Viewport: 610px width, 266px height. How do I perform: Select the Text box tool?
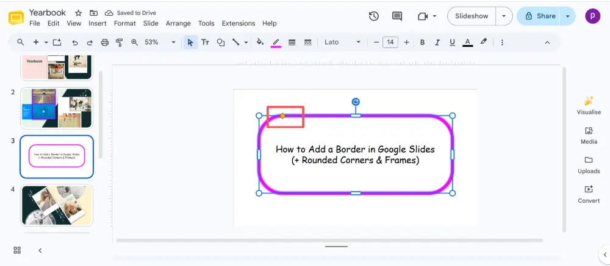pyautogui.click(x=205, y=43)
